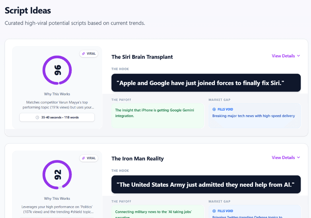Click the payoff box about connecting military news

tap(158, 213)
